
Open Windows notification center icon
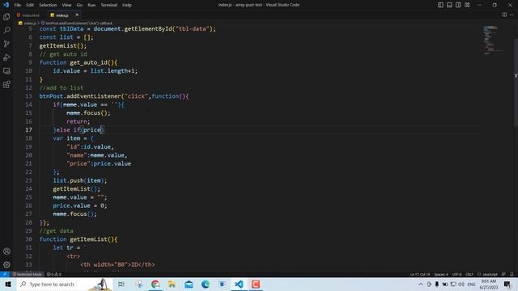pos(507,284)
